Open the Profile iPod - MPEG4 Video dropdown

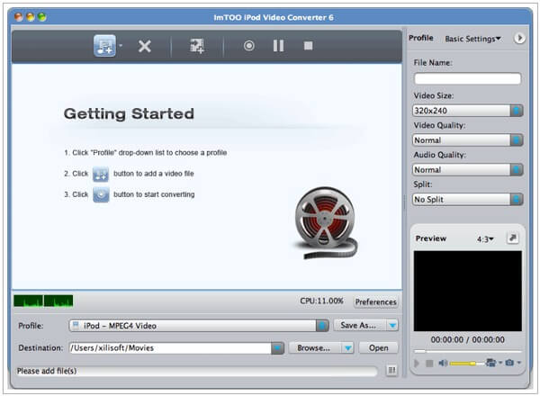199,326
